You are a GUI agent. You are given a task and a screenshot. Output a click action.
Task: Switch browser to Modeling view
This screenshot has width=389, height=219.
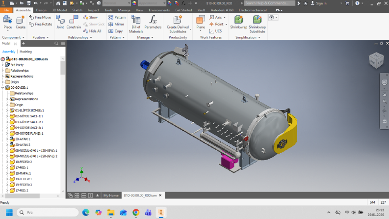(x=26, y=52)
